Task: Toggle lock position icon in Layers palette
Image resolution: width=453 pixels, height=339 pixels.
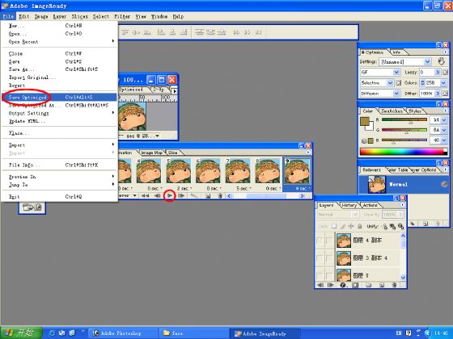Action: pos(351,227)
